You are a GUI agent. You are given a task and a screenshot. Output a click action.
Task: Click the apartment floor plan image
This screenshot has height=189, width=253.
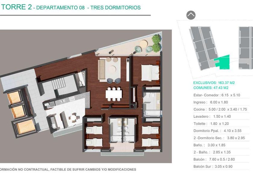coord(86,96)
